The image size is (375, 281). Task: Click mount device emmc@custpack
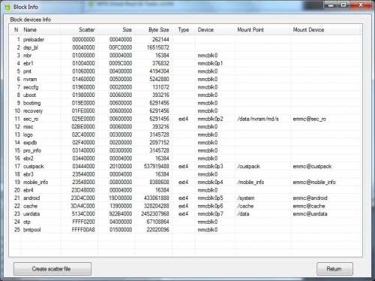(312, 167)
